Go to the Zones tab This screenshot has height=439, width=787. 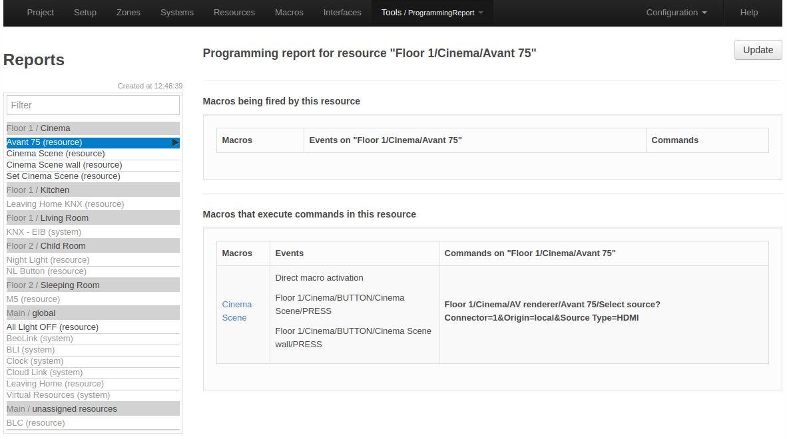tap(129, 13)
